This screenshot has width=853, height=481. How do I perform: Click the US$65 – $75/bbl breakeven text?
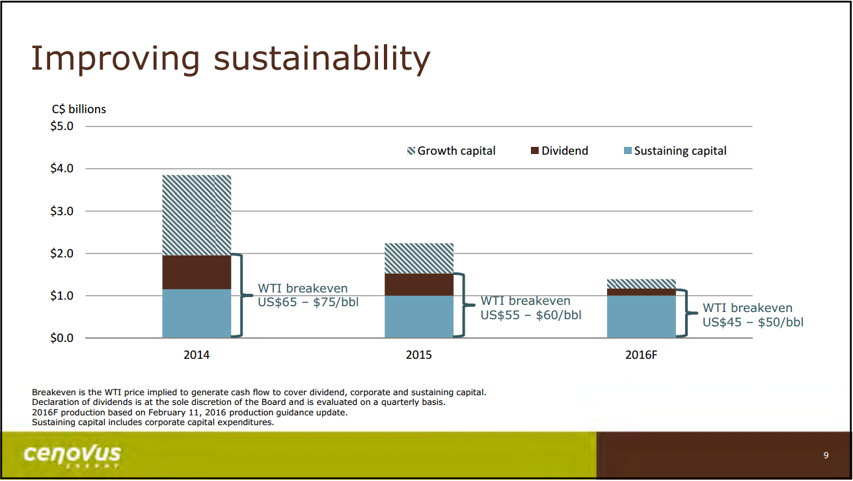coord(308,302)
